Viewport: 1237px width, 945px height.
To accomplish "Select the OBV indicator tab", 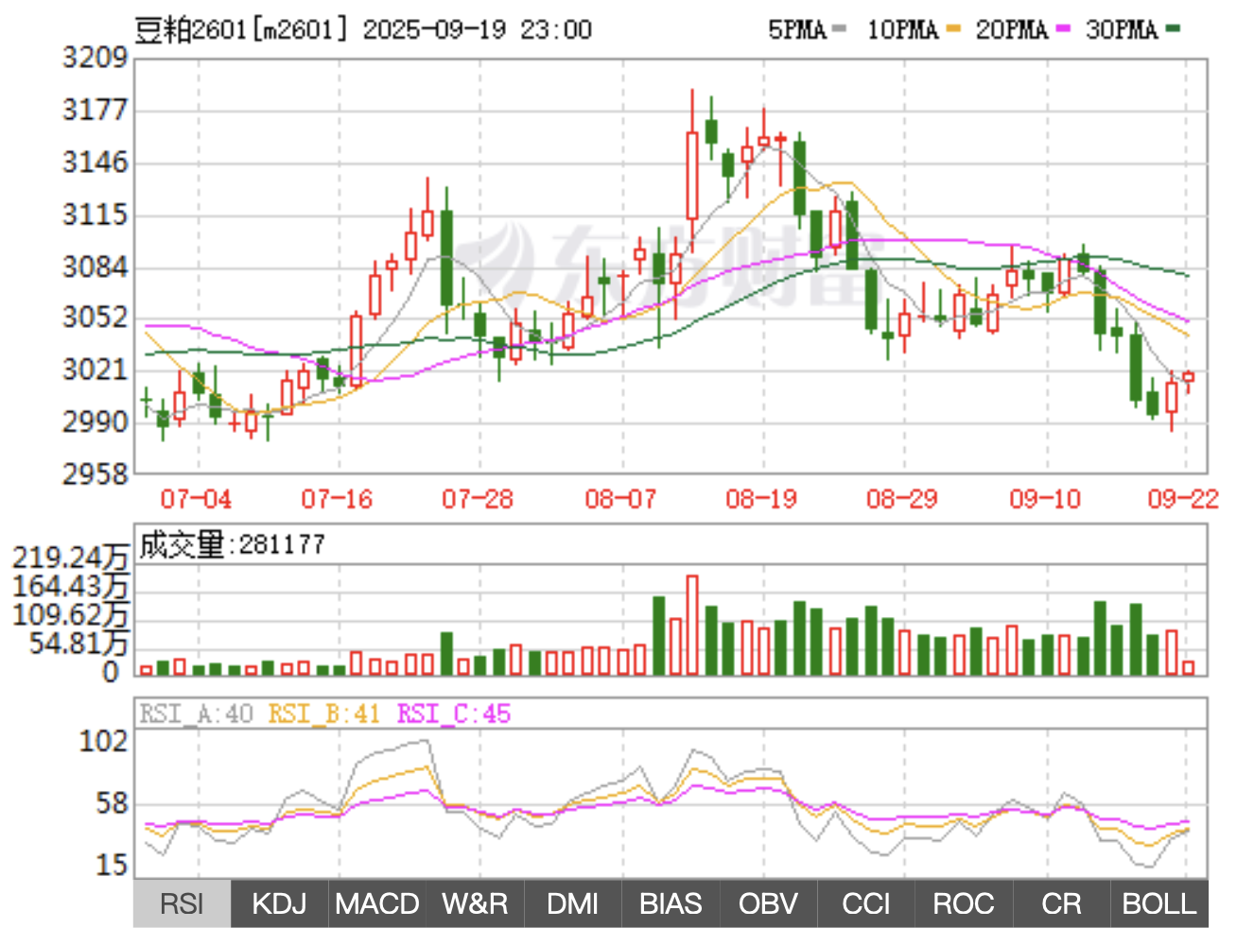I will point(768,904).
